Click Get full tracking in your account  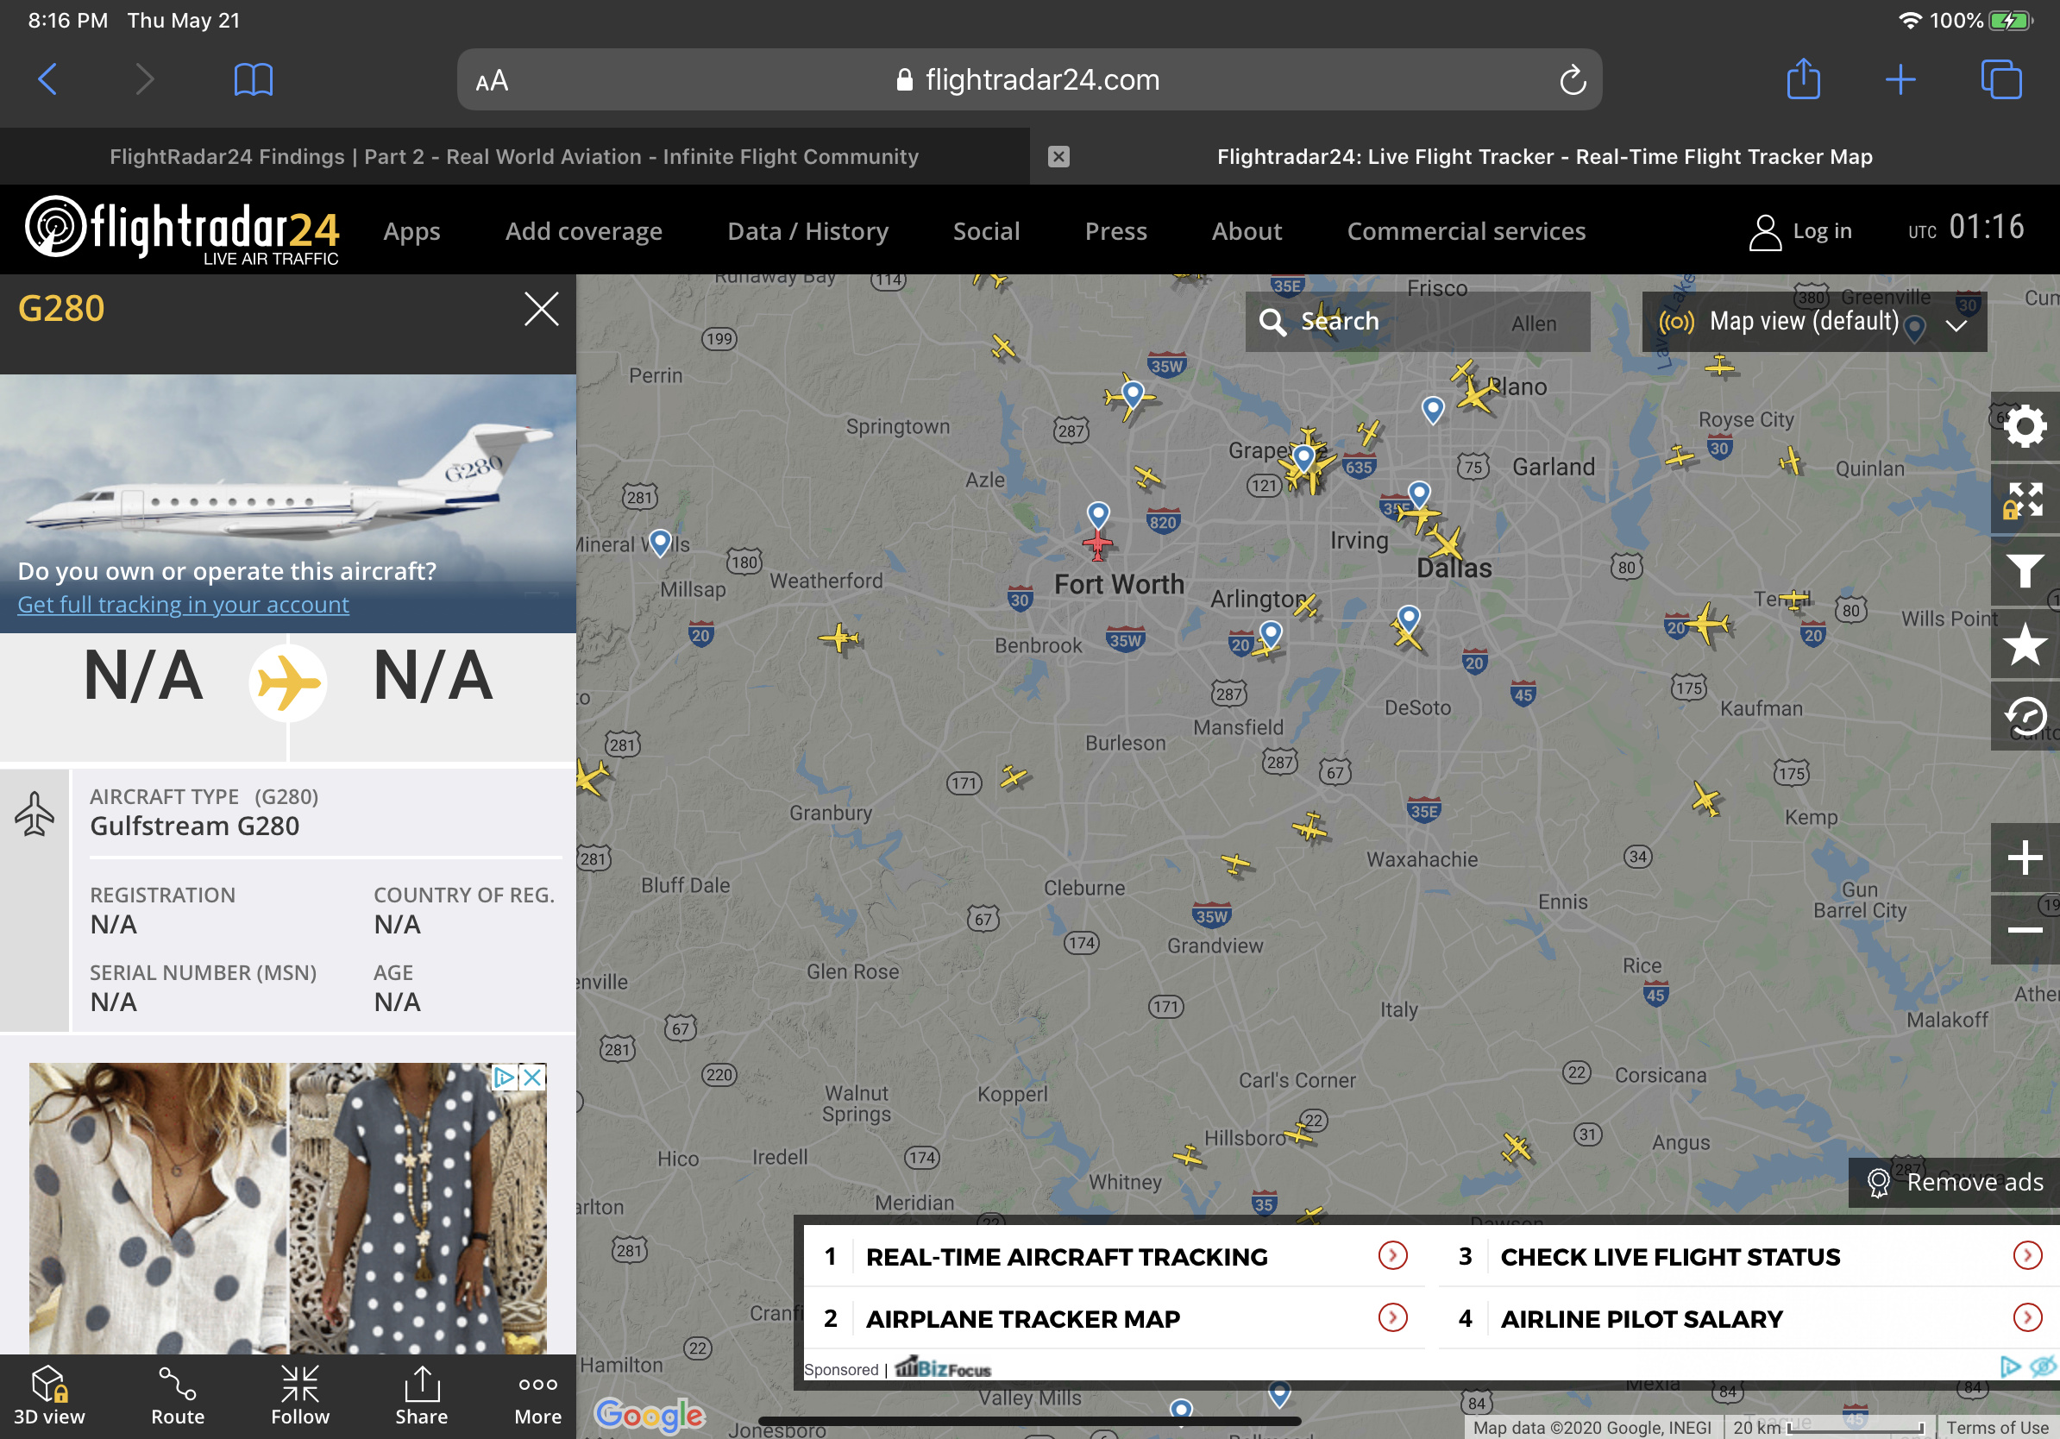[x=183, y=605]
